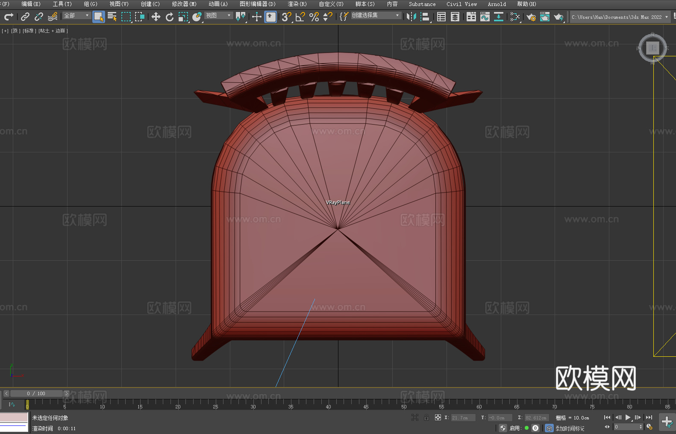Toggle the 3D Snaps button

coord(287,17)
